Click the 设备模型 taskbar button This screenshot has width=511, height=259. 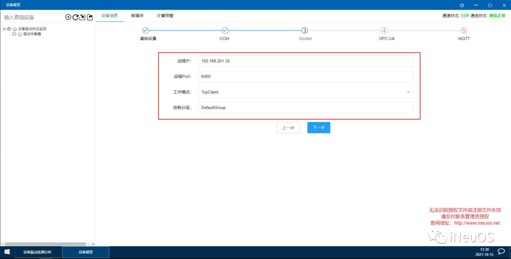(86, 252)
